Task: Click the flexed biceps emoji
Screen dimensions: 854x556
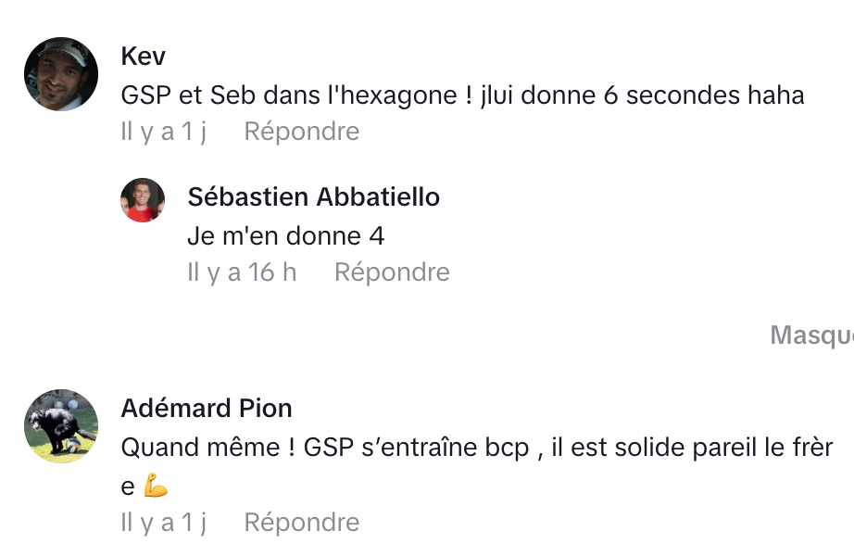Action: (156, 486)
